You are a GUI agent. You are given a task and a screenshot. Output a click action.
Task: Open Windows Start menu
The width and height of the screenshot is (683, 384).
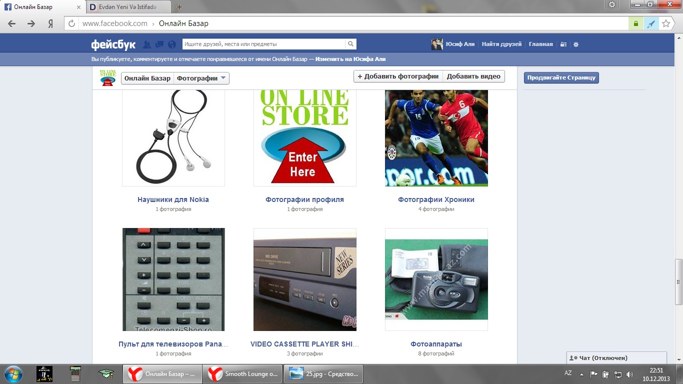pyautogui.click(x=13, y=374)
